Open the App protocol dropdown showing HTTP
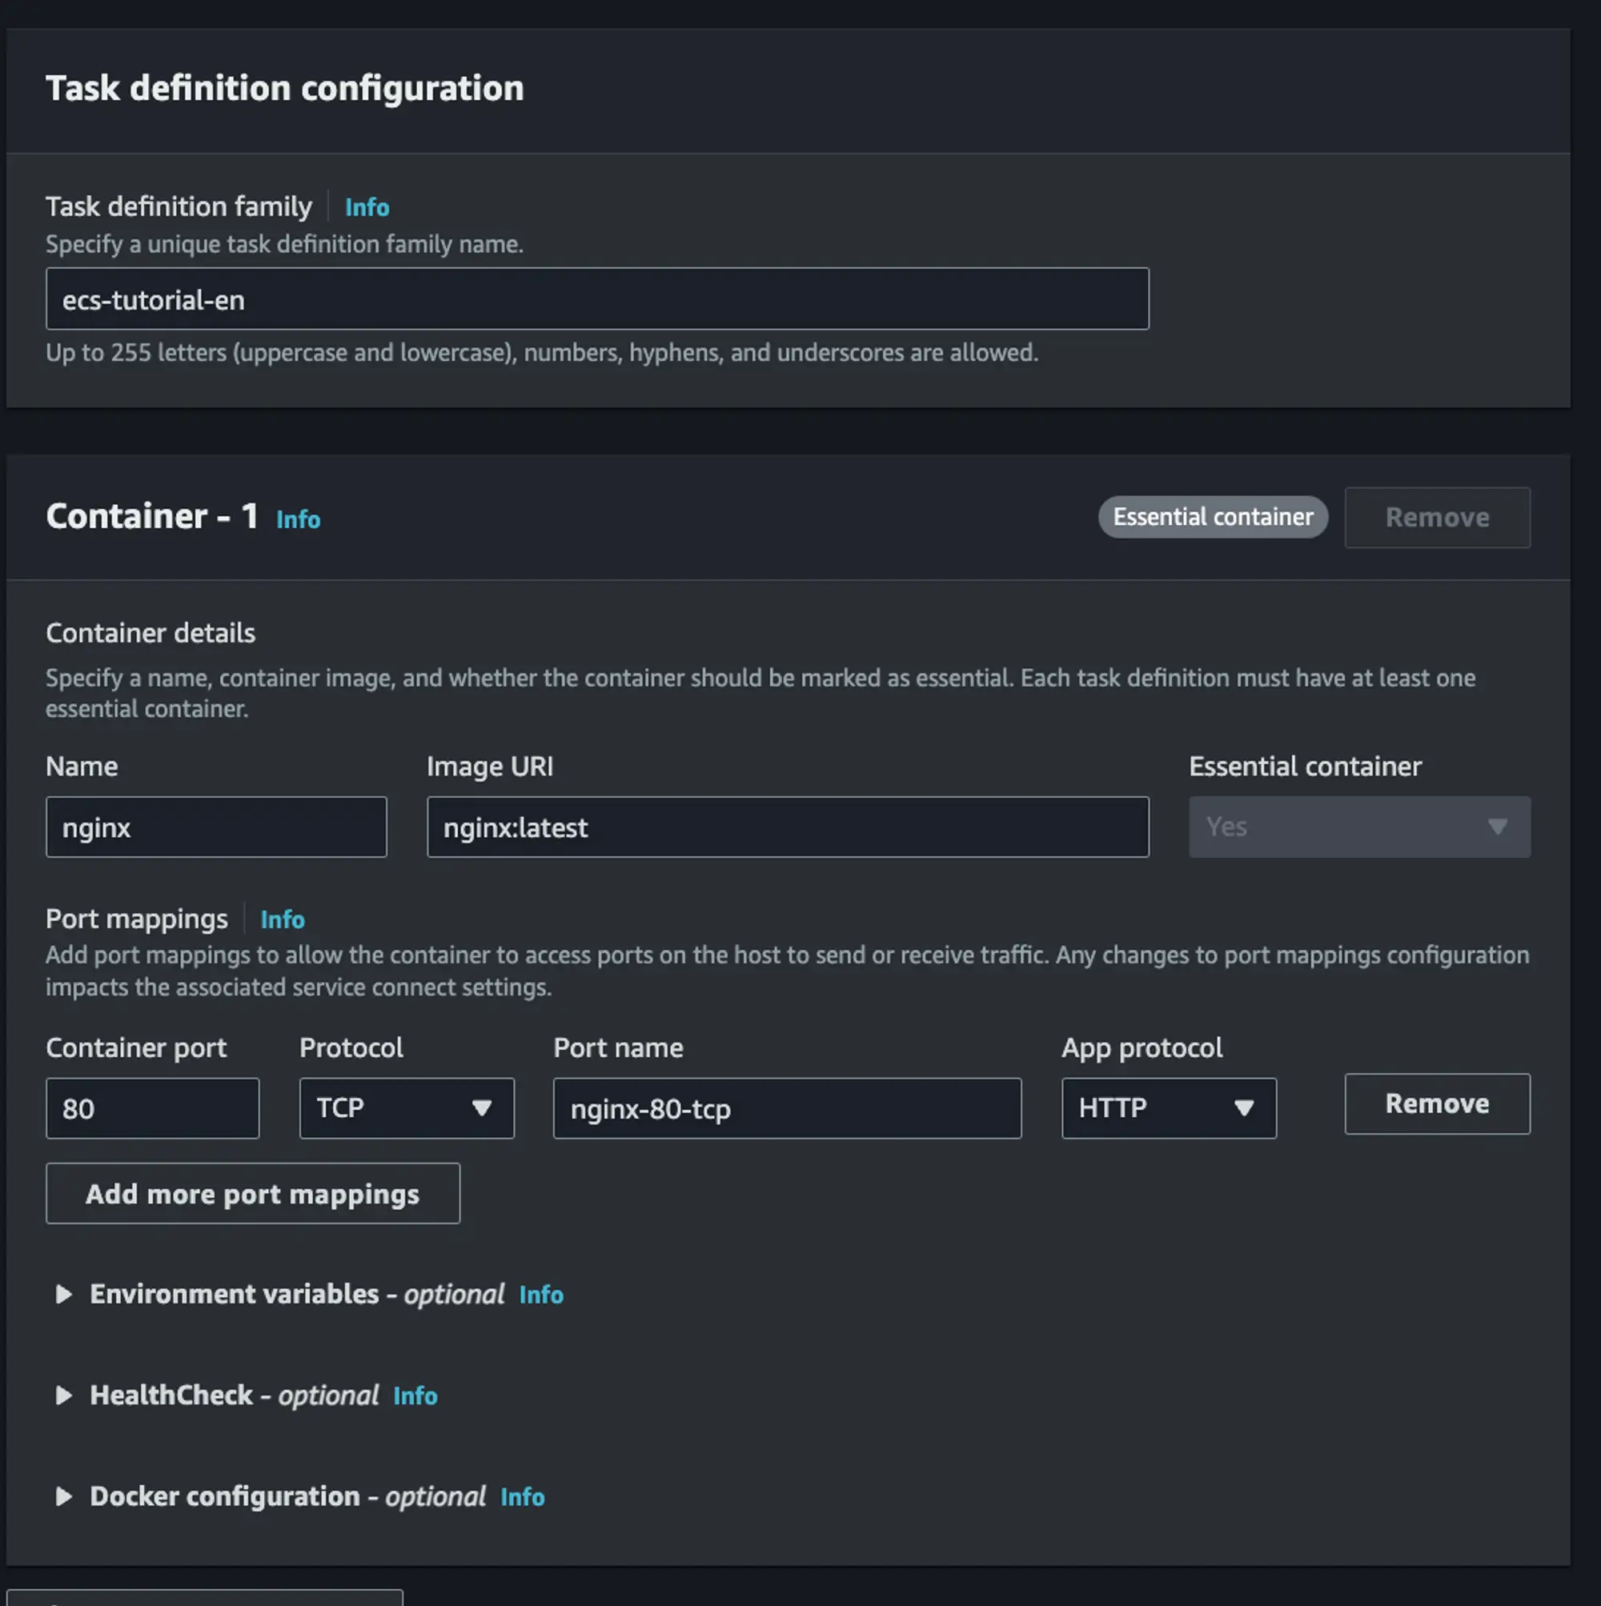Image resolution: width=1601 pixels, height=1606 pixels. 1168,1108
